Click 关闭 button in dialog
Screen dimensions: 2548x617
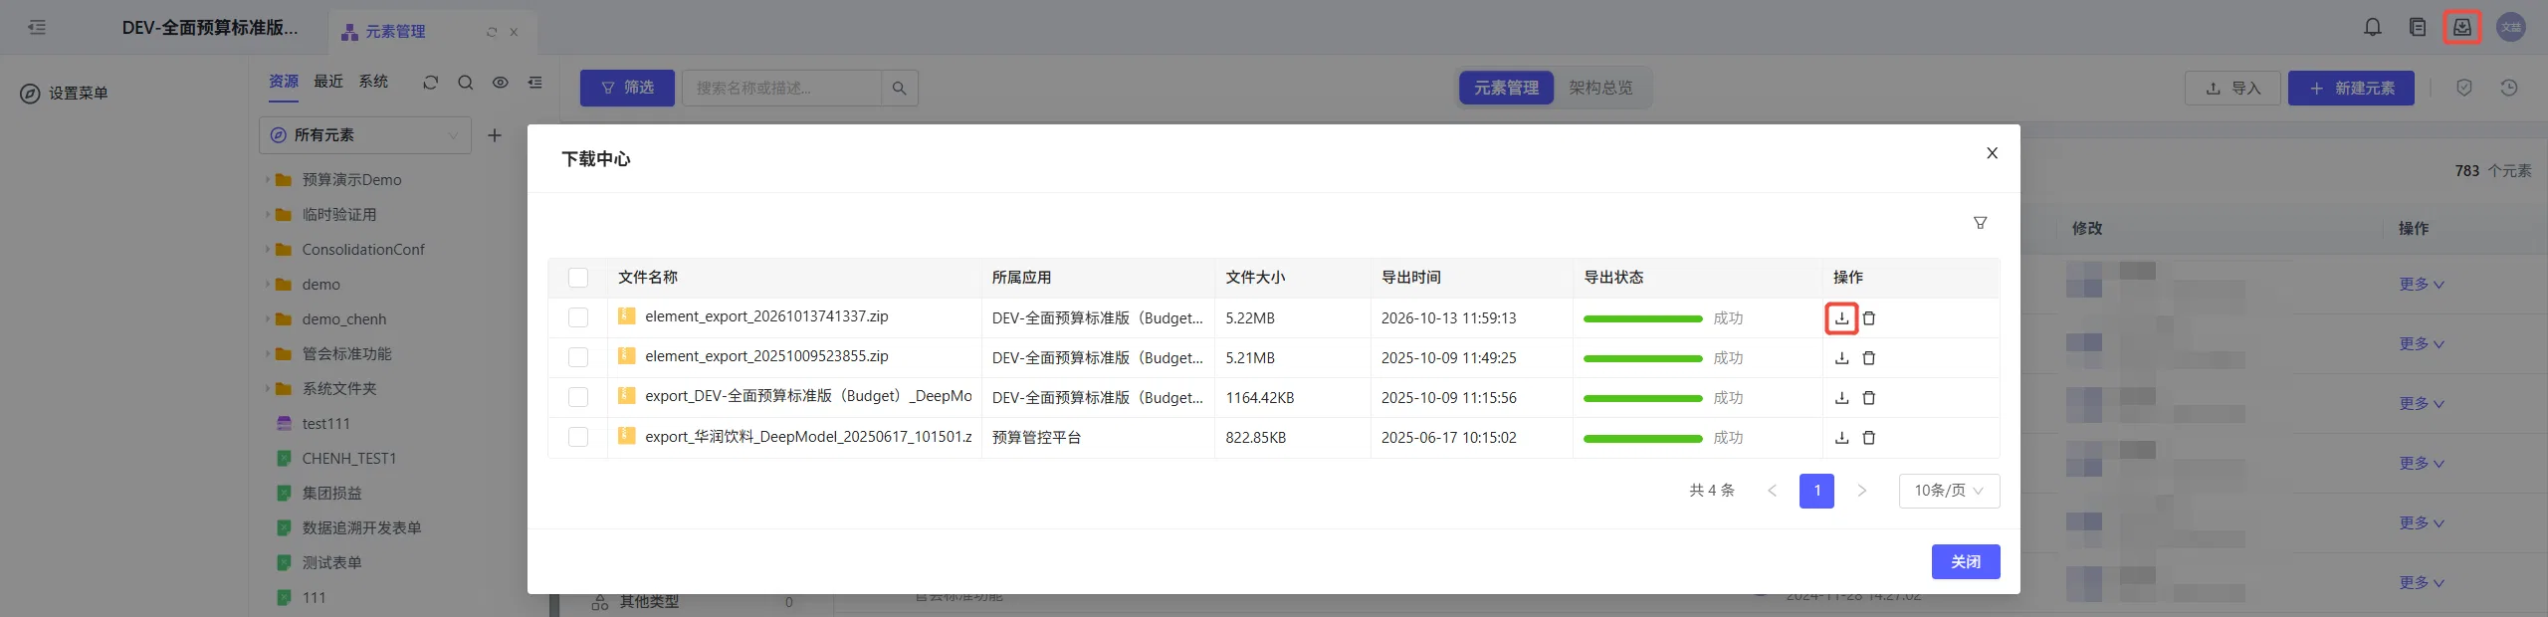point(1966,562)
